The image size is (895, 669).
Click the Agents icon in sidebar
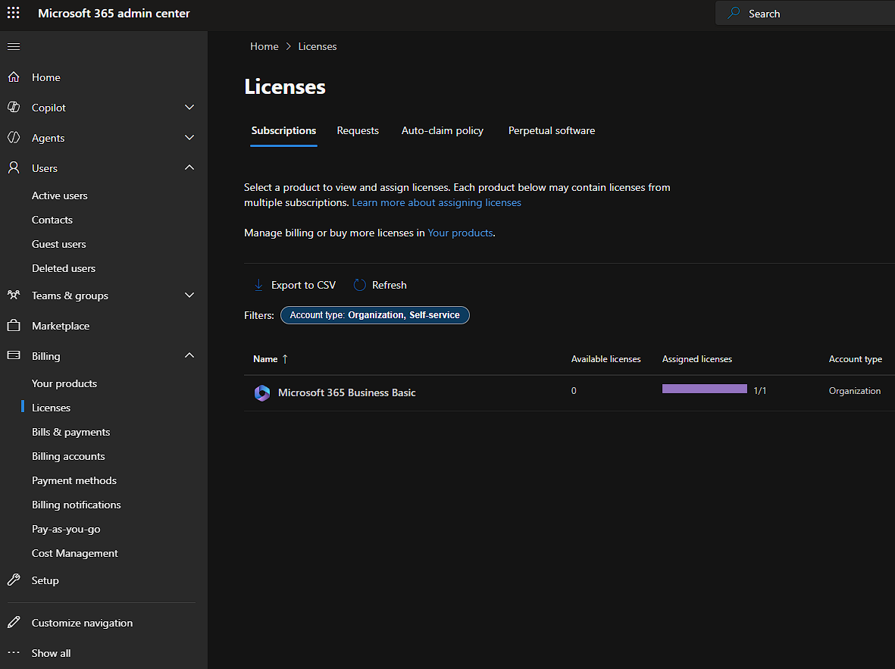[14, 138]
